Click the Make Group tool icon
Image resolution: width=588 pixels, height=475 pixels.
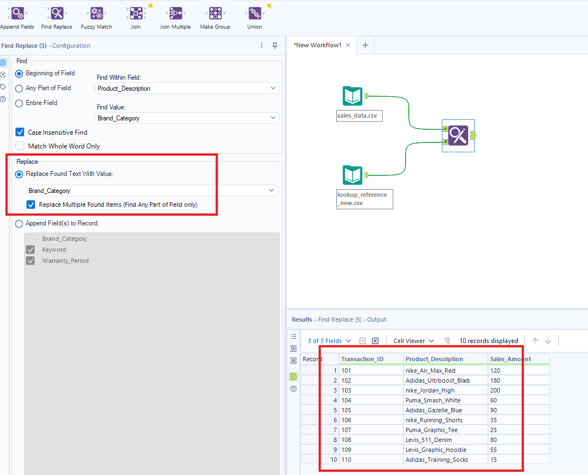pos(215,14)
